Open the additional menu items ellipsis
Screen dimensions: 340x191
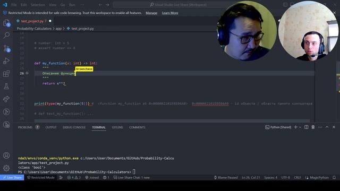[82, 5]
